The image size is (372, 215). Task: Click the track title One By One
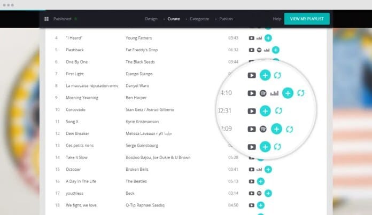pos(76,62)
